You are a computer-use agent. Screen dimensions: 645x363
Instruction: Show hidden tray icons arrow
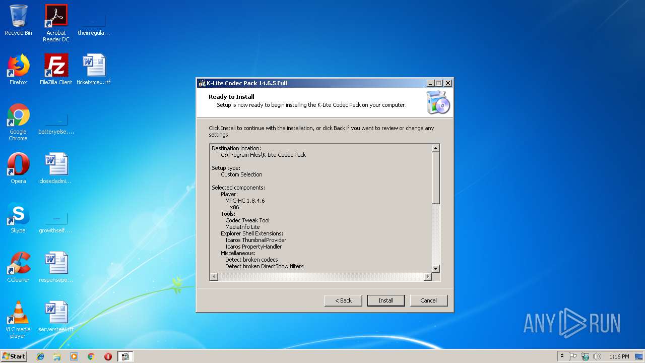pos(562,356)
